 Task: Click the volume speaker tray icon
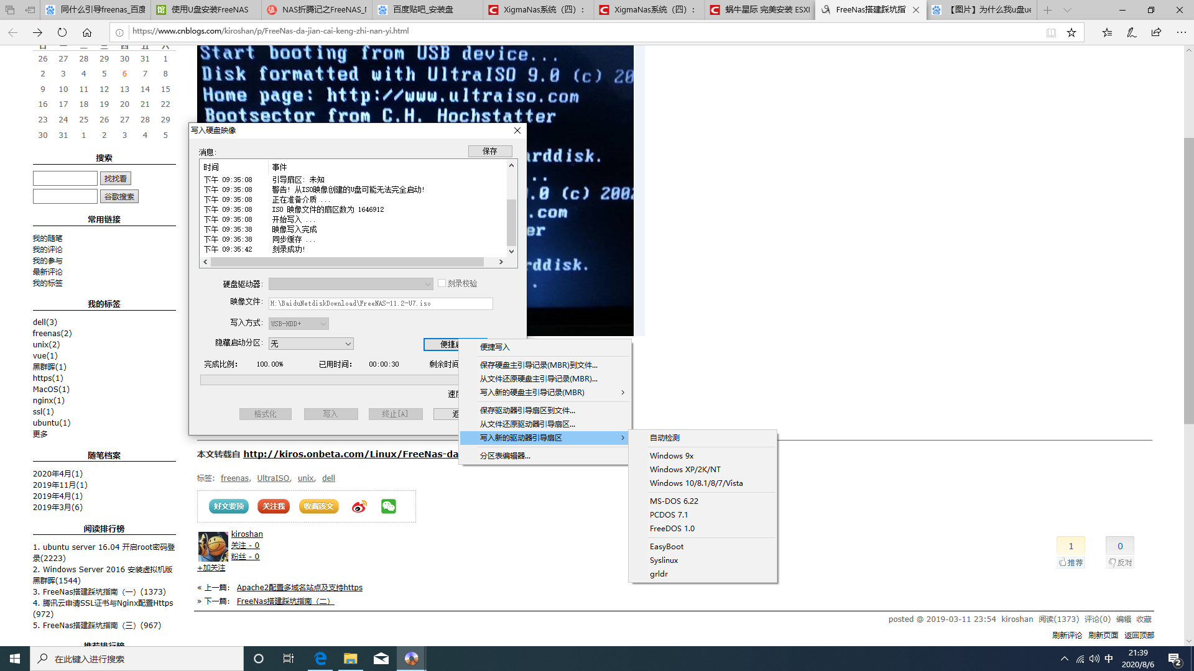click(x=1094, y=659)
